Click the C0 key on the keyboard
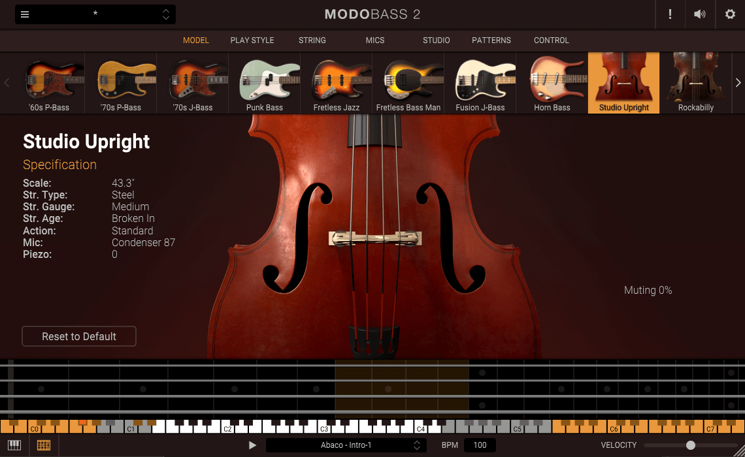This screenshot has width=745, height=457. coord(35,429)
